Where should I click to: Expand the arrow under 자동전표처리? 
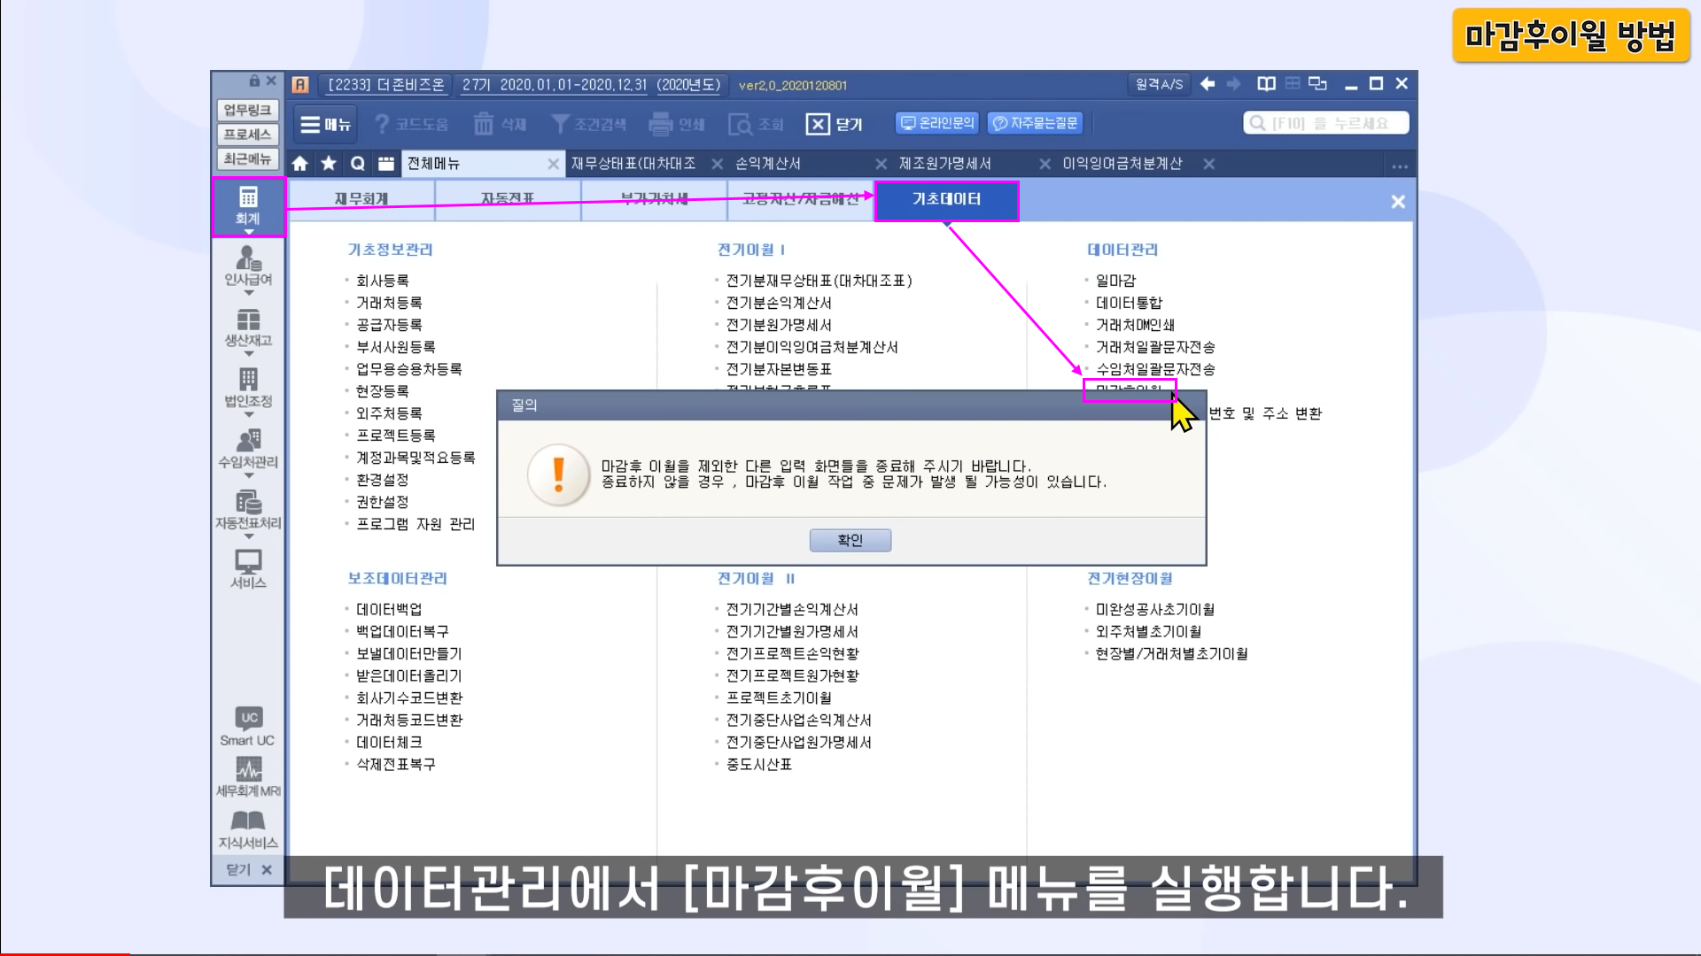coord(249,536)
